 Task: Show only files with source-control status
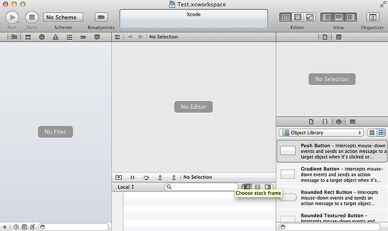[x=24, y=227]
